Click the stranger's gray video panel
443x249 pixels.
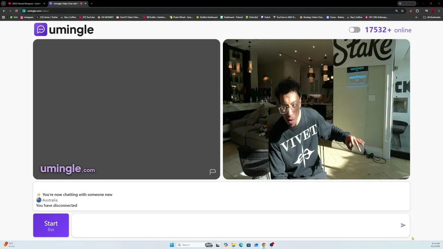coord(126,109)
